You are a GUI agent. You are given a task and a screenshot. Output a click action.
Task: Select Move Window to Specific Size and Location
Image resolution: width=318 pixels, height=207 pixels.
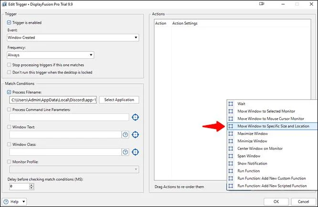[x=272, y=126]
